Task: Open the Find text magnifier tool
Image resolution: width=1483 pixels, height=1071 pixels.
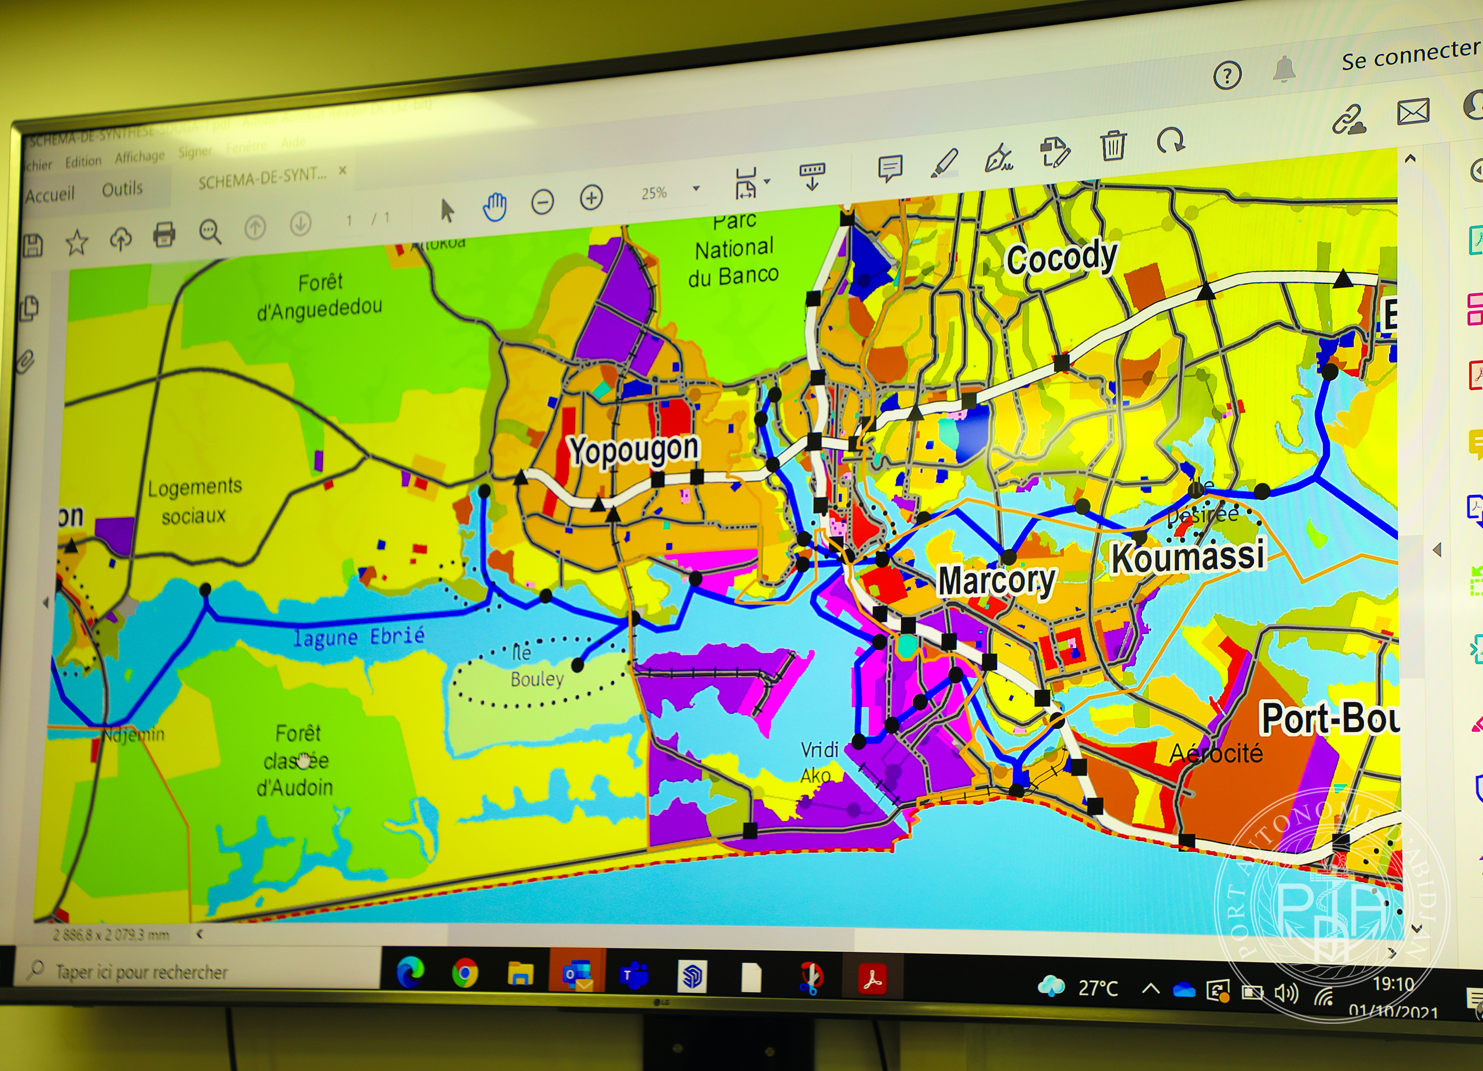Action: (210, 231)
